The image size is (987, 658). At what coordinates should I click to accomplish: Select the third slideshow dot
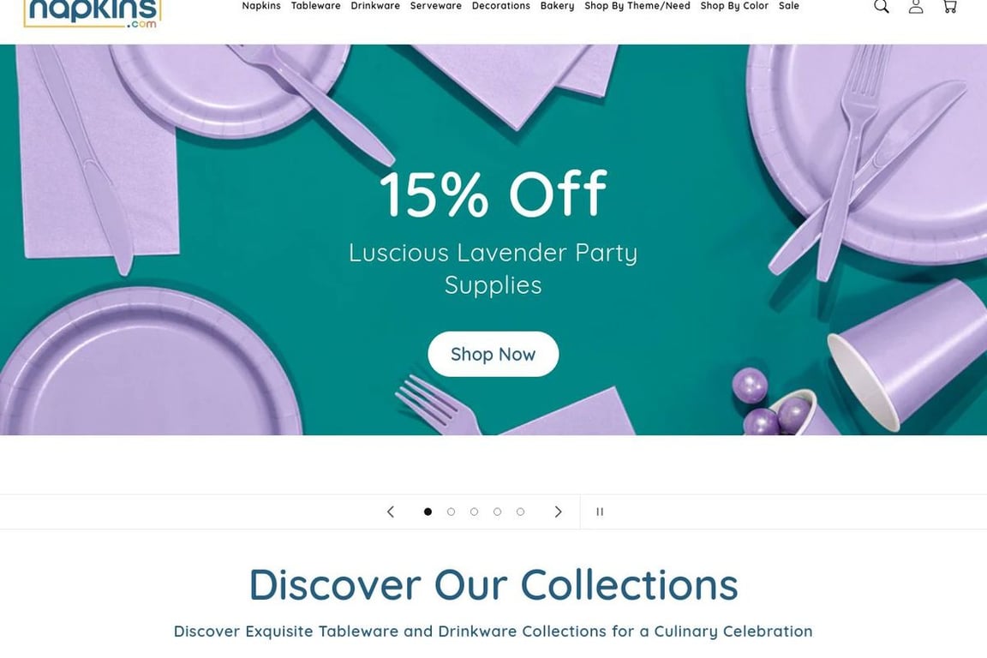[474, 511]
